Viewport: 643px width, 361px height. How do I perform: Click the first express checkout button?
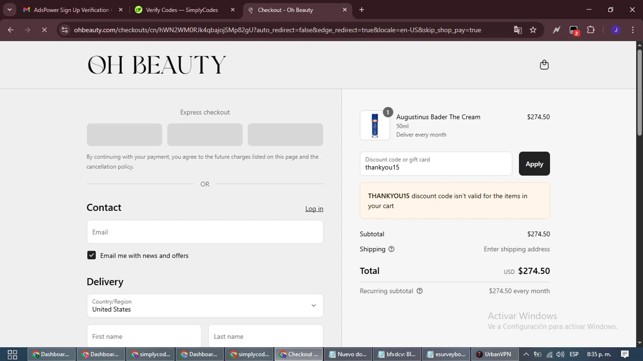124,134
